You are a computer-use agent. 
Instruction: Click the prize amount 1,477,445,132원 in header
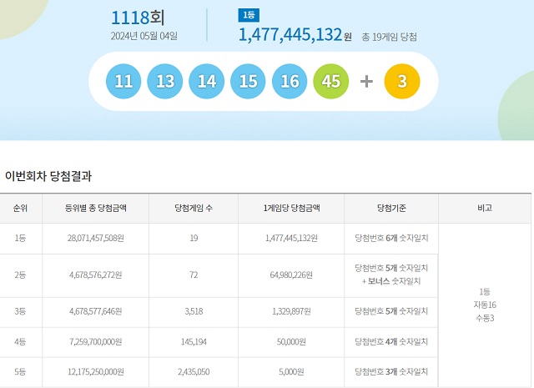[x=295, y=35]
